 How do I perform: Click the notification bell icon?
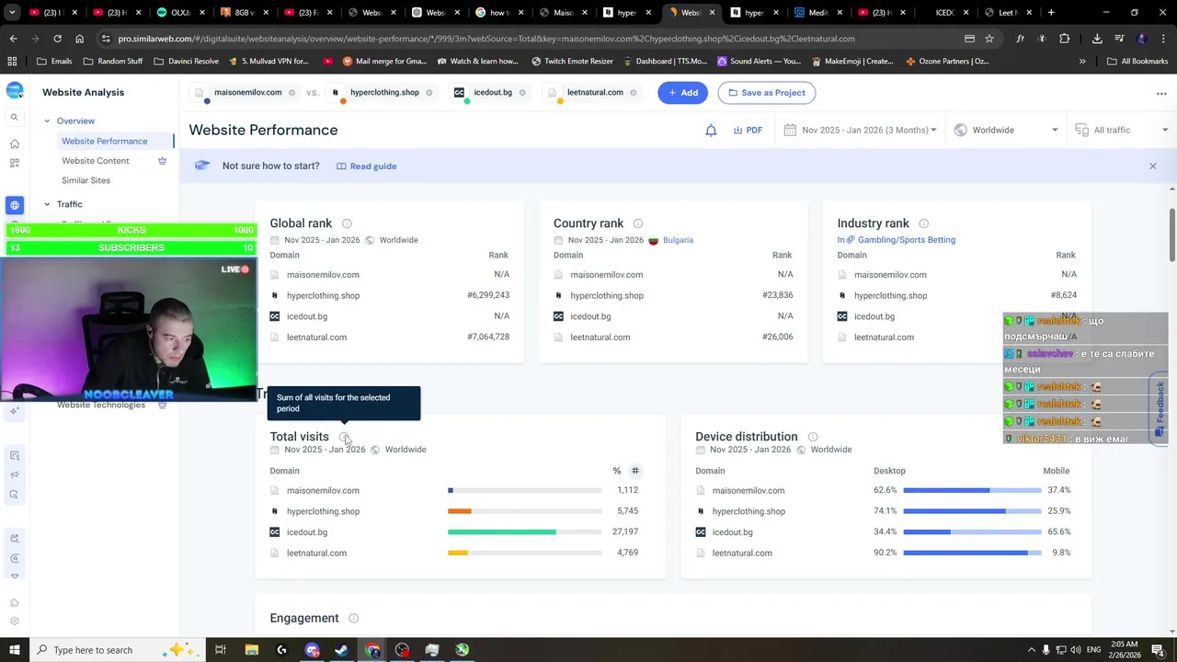pyautogui.click(x=711, y=131)
